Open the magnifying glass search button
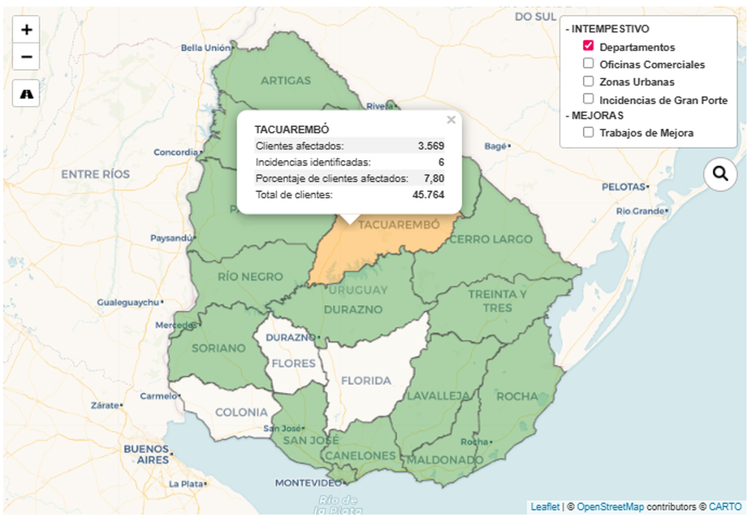 tap(720, 174)
